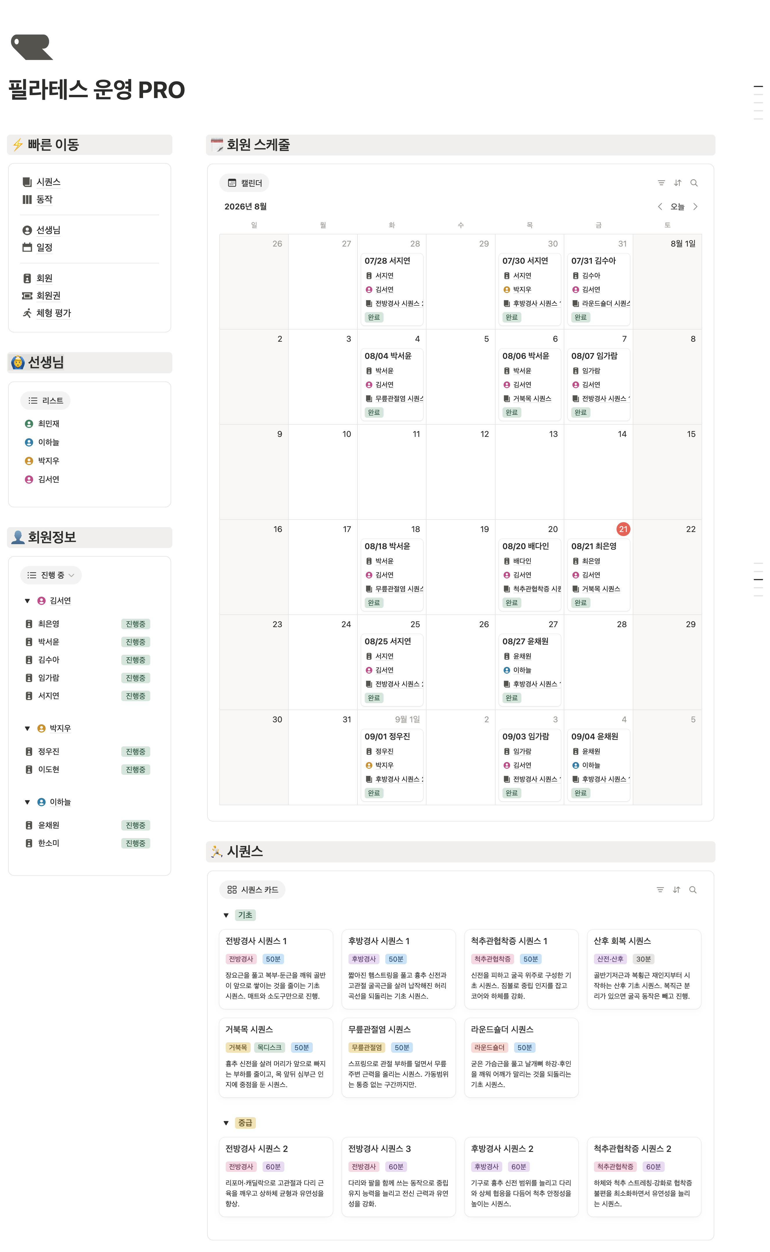
Task: Click the 전방경사 pink tag on 전방경사 시퀀스 1
Action: (x=241, y=959)
